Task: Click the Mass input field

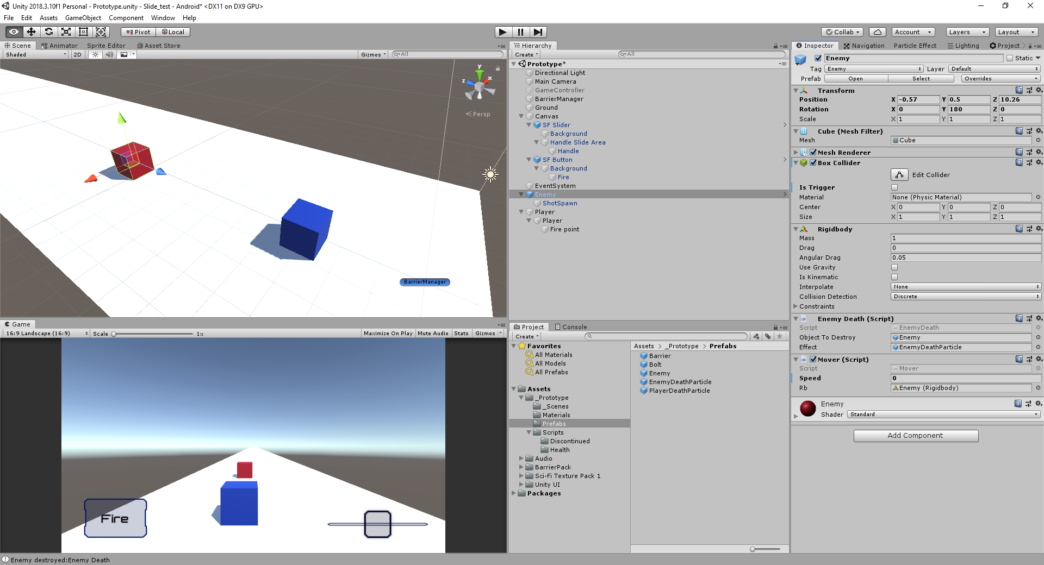Action: pyautogui.click(x=966, y=238)
